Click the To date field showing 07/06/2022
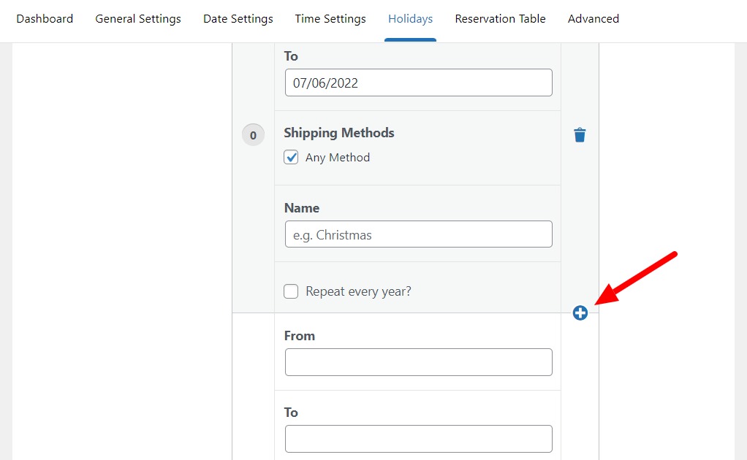 (x=418, y=83)
